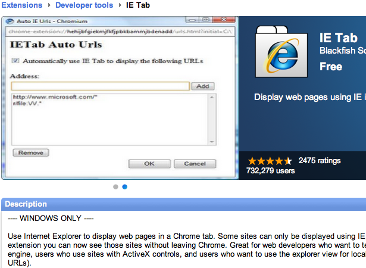366x268 pixels.
Task: Click the Blackfish developer name
Action: click(343, 51)
